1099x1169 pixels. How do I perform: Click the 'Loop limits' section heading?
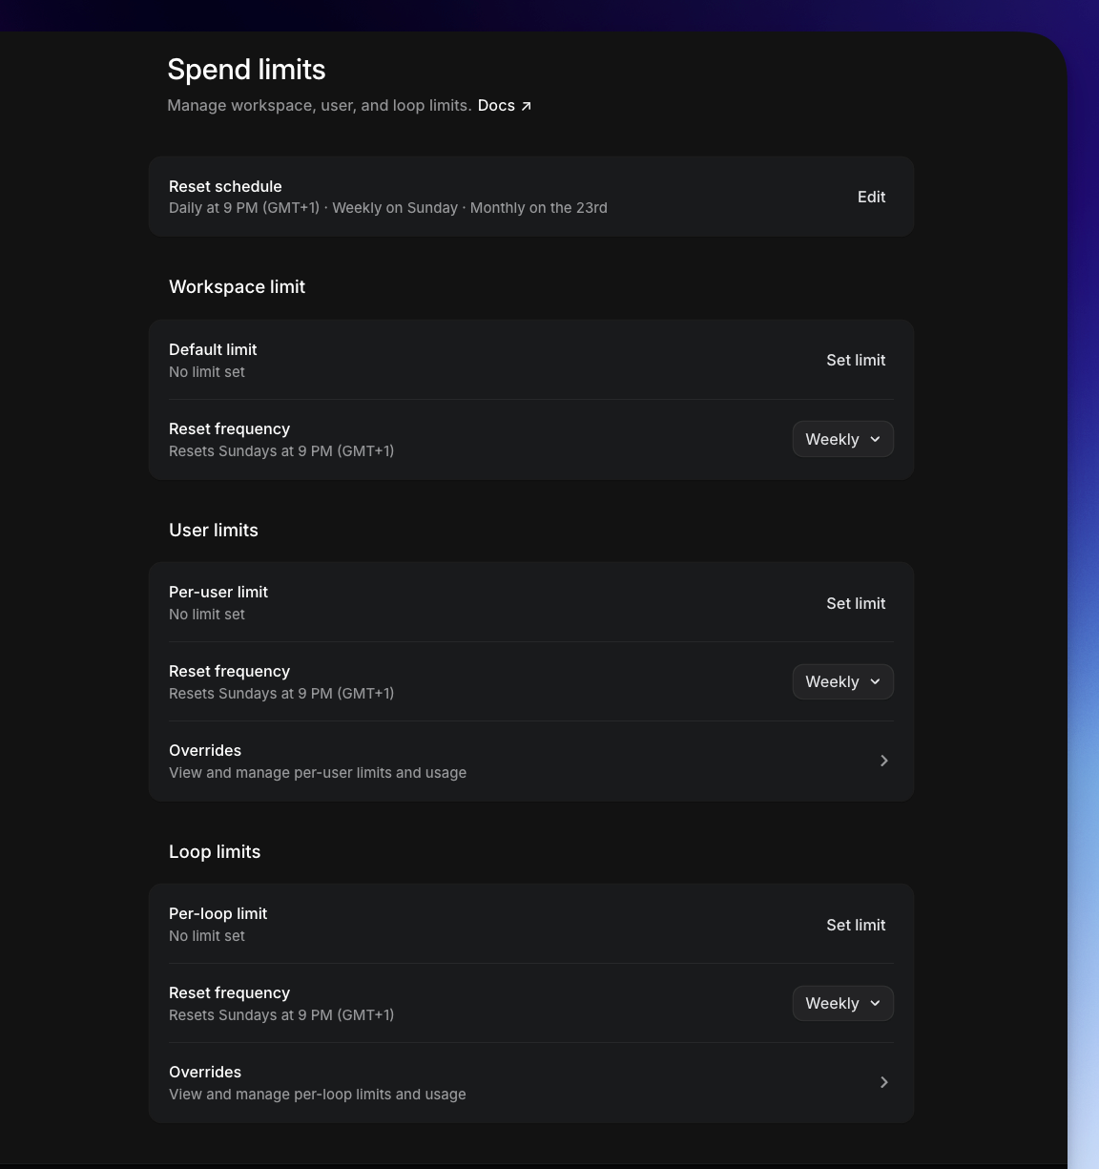pyautogui.click(x=215, y=851)
